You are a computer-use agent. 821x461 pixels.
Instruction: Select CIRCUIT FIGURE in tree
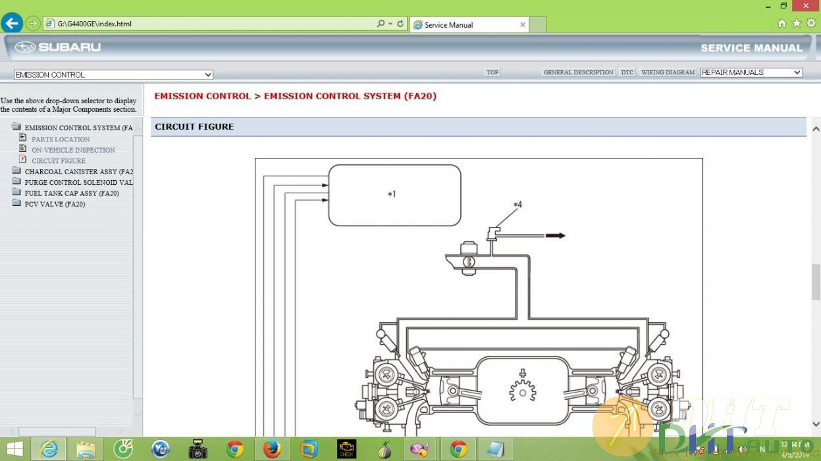(x=59, y=161)
